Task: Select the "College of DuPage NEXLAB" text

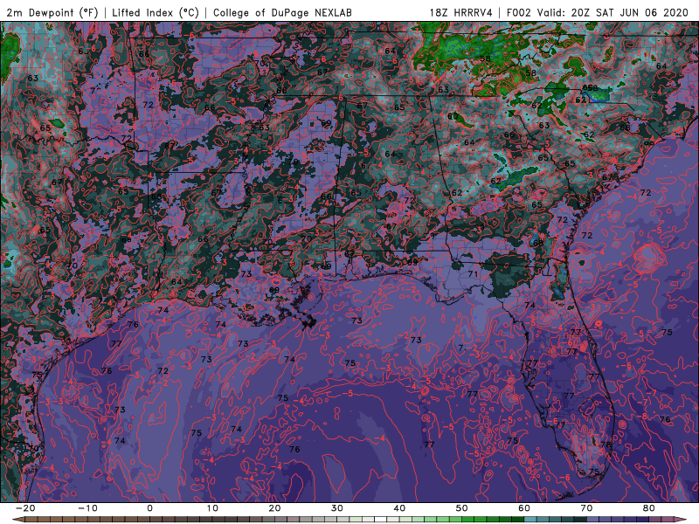Action: click(282, 12)
